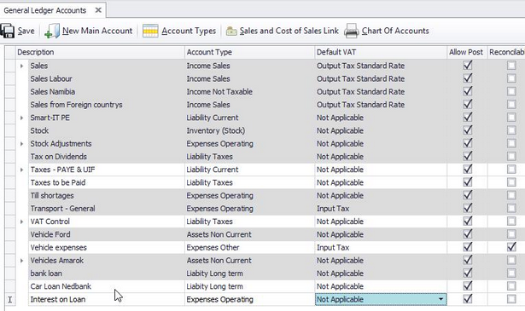The width and height of the screenshot is (525, 311).
Task: Open Sales and Cost of Sales Link label
Action: point(289,31)
